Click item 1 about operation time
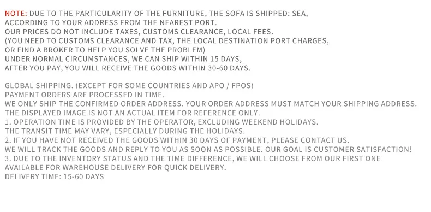The width and height of the screenshot is (431, 212). point(161,122)
